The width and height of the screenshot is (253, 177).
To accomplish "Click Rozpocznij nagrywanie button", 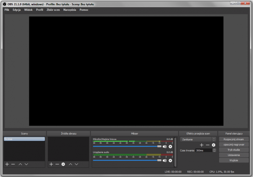I will point(234,145).
